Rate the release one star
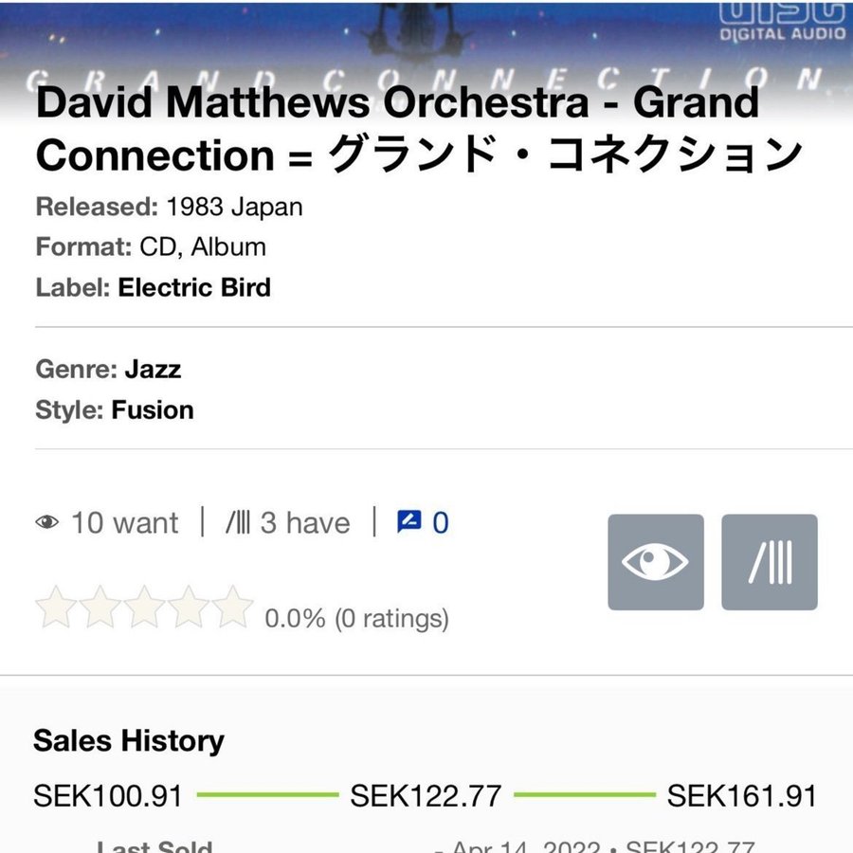This screenshot has width=853, height=853. [x=56, y=608]
